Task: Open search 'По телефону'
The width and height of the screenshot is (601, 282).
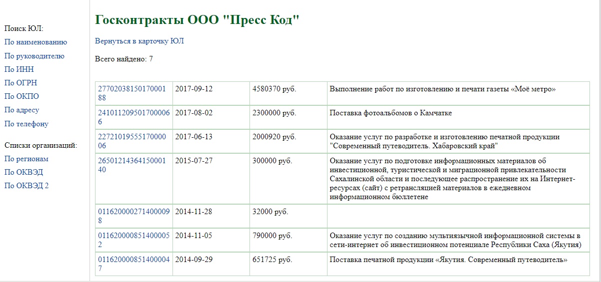Action: [26, 124]
